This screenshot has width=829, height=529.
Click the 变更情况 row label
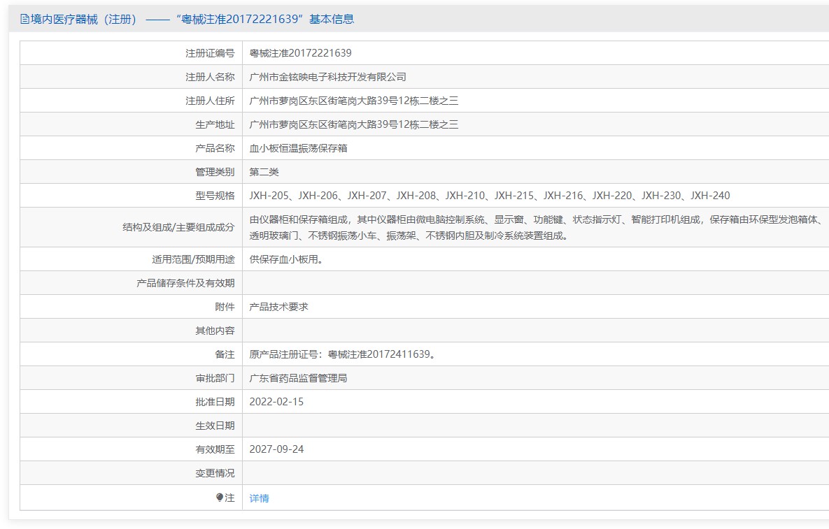(215, 473)
